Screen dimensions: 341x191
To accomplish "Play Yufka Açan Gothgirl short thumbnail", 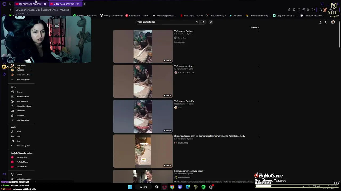I will [x=143, y=46].
